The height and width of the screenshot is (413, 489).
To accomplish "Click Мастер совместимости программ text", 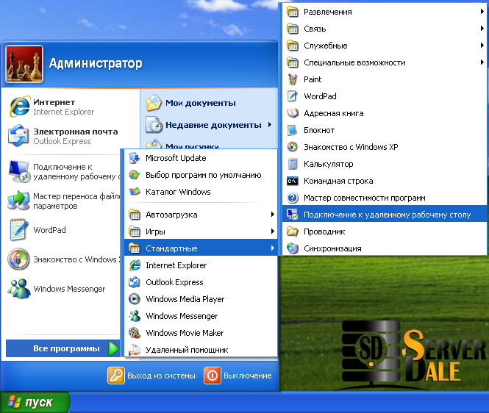I will [365, 198].
